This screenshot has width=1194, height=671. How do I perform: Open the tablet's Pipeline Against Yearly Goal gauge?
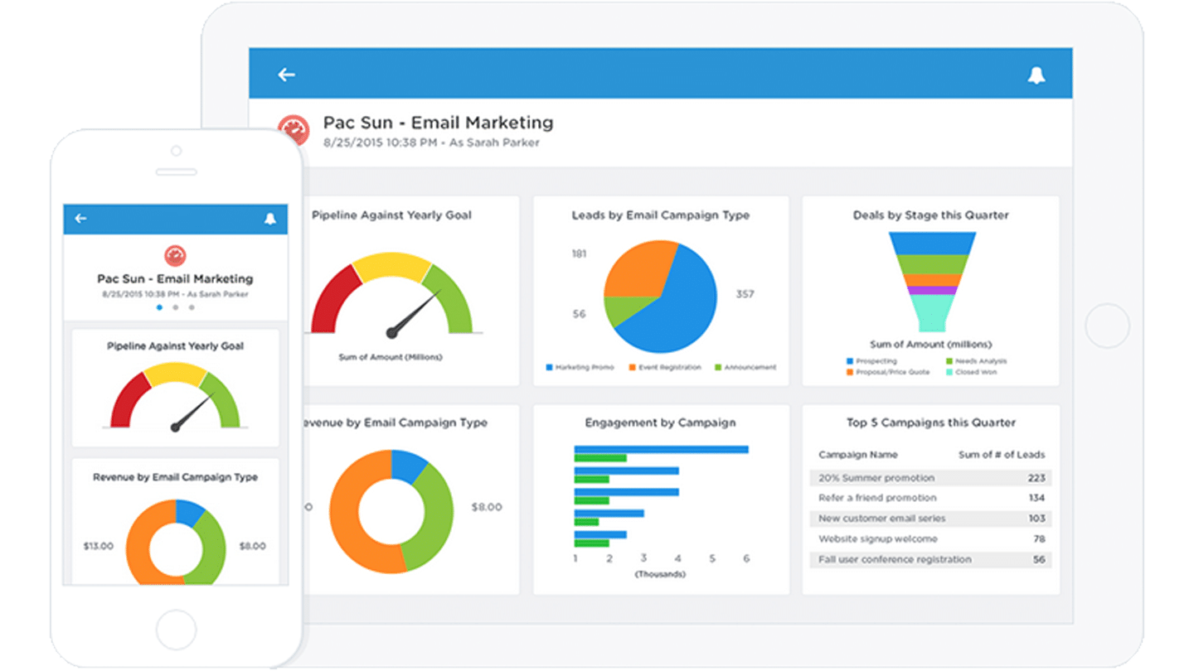click(x=392, y=295)
